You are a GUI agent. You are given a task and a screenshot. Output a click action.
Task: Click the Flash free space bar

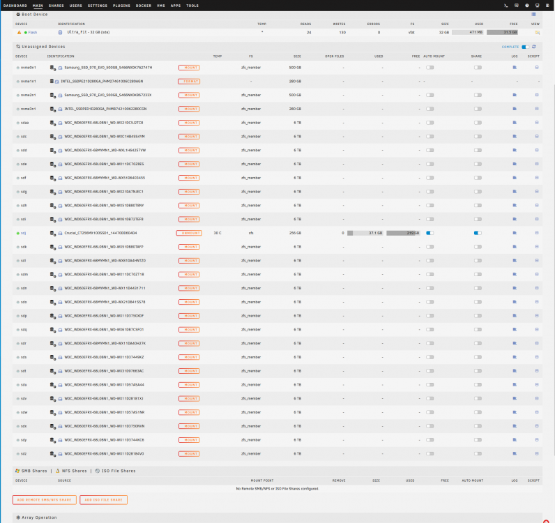tap(502, 32)
